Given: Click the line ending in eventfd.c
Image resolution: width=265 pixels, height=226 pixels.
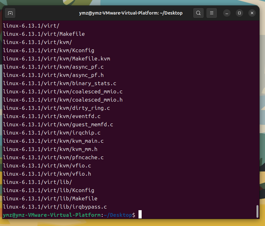Looking at the screenshot, I should (52, 116).
